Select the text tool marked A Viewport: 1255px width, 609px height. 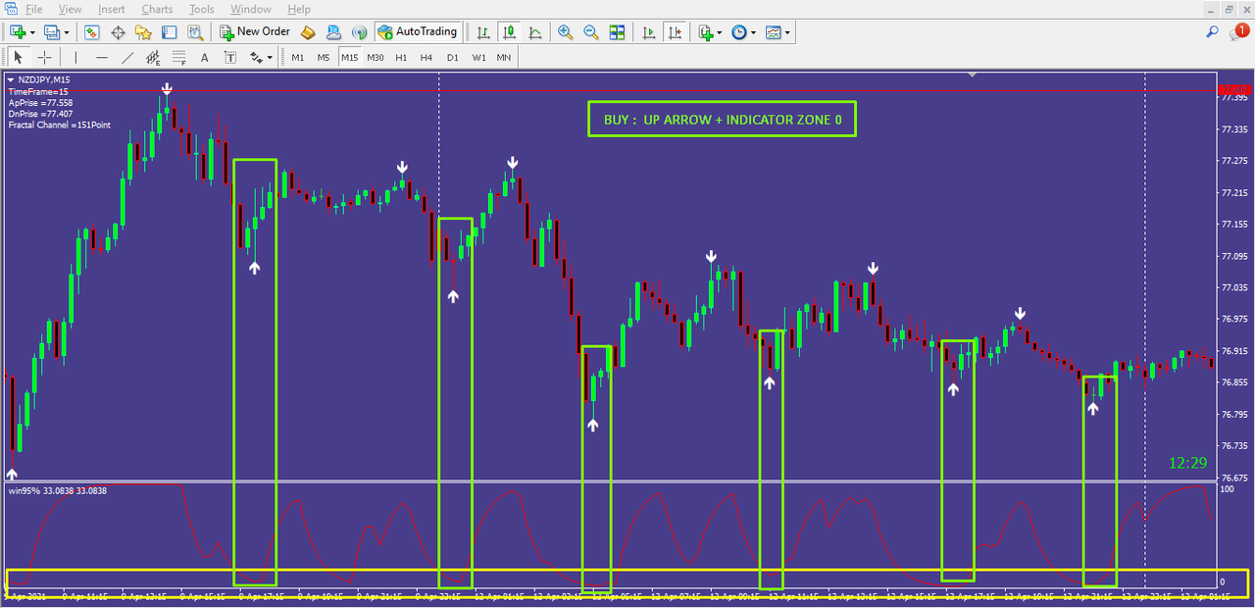point(204,57)
